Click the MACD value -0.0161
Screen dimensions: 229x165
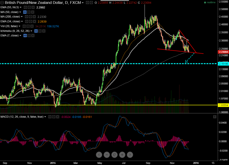coord(87,117)
